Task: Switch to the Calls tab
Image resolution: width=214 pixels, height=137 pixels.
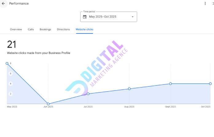Action: [31, 29]
